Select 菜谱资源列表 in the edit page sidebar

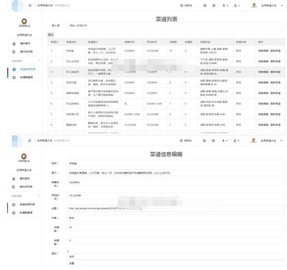pos(27,204)
